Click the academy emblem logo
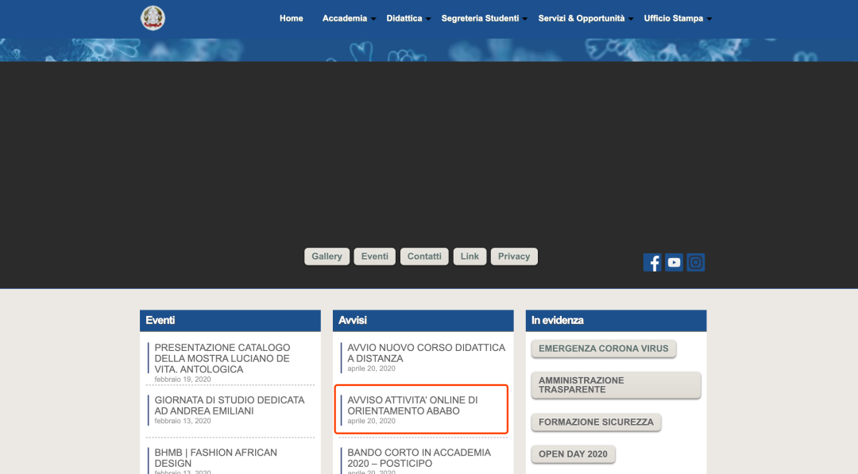Screen dimensions: 858x474 tap(153, 18)
